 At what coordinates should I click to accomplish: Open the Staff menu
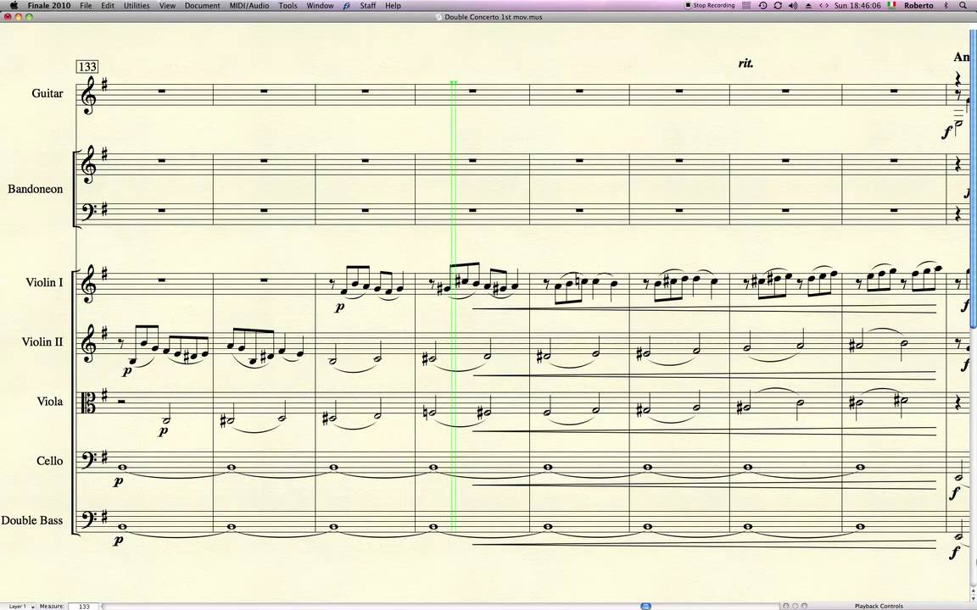point(368,6)
